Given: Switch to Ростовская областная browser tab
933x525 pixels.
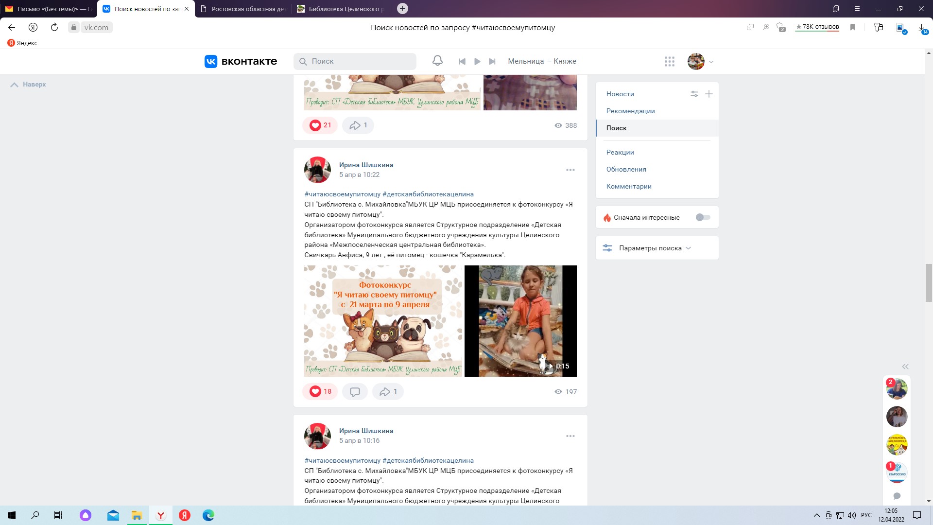Looking at the screenshot, I should [243, 9].
